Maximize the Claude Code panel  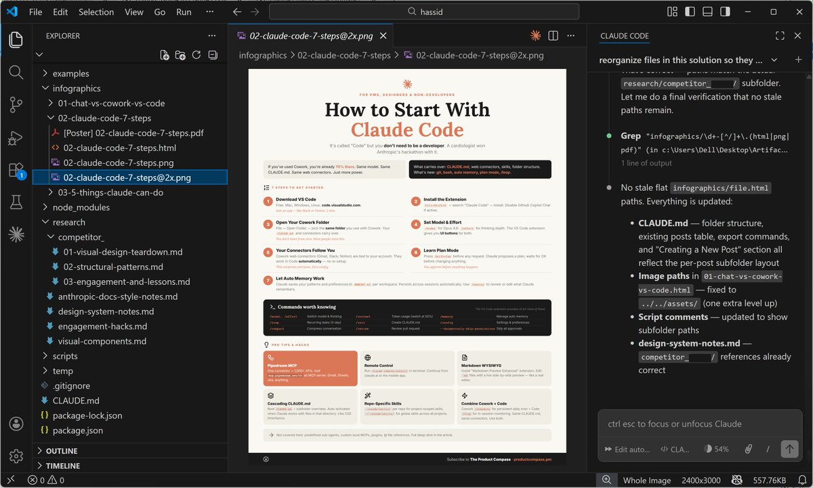pyautogui.click(x=780, y=36)
